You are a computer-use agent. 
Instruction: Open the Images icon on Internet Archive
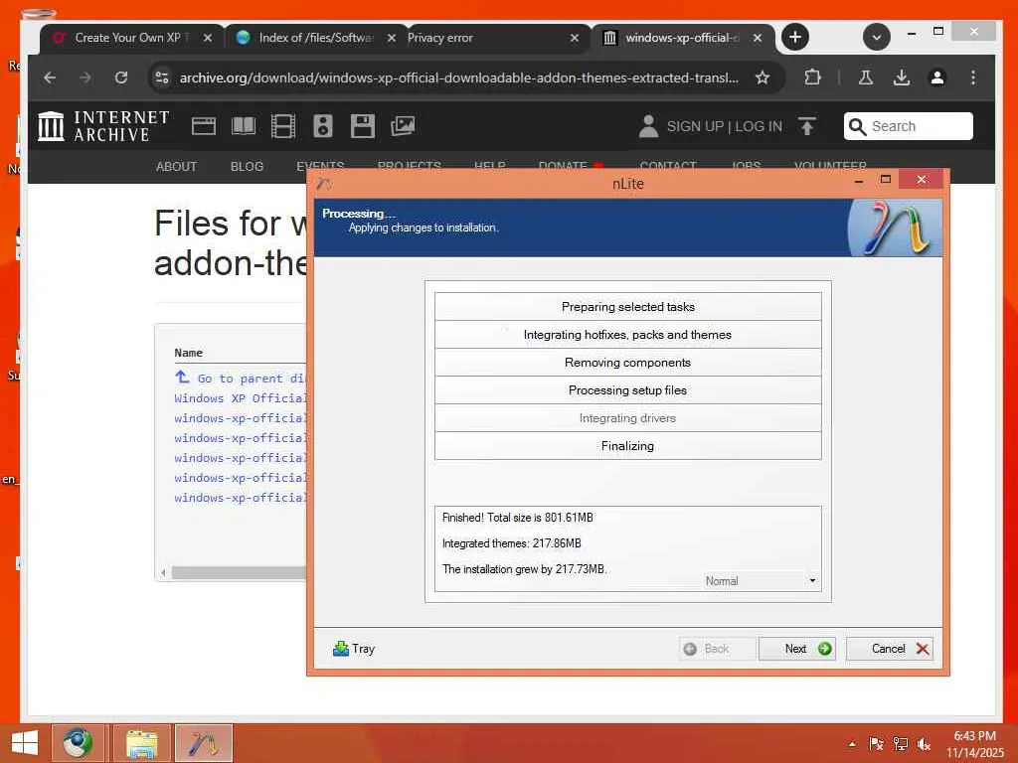pos(403,126)
